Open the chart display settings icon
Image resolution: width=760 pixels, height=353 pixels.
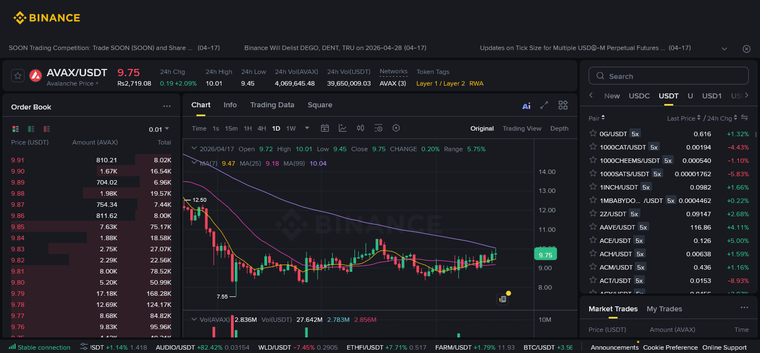click(x=378, y=128)
